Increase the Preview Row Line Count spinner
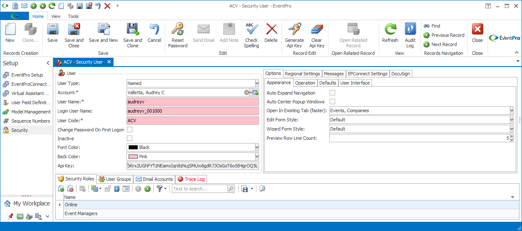522x231 pixels. pos(512,136)
